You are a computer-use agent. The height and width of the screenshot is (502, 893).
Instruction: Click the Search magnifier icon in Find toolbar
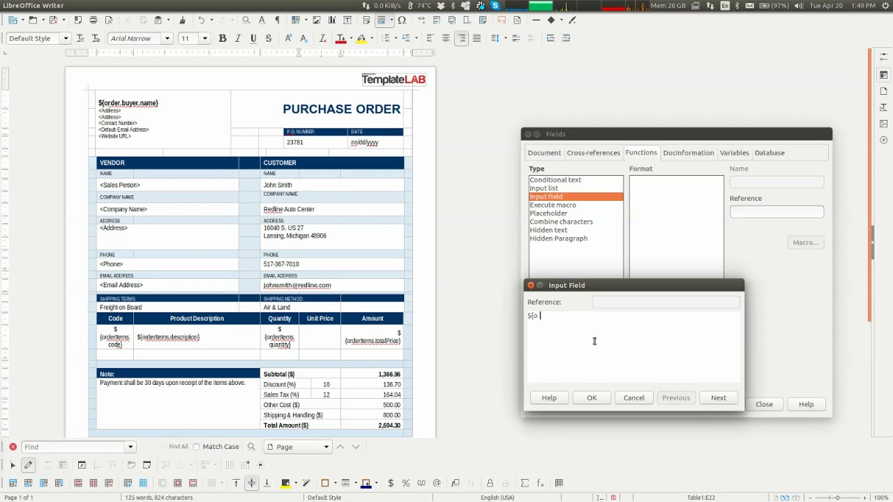click(x=251, y=447)
